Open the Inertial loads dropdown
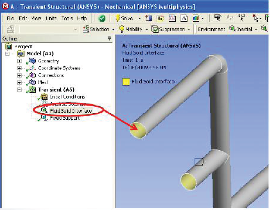This screenshot has width=270, height=210. (243, 29)
